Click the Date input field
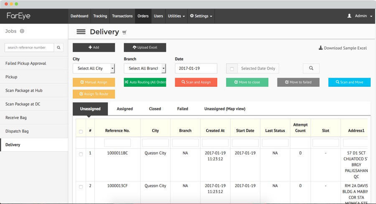376x204 pixels. 196,69
